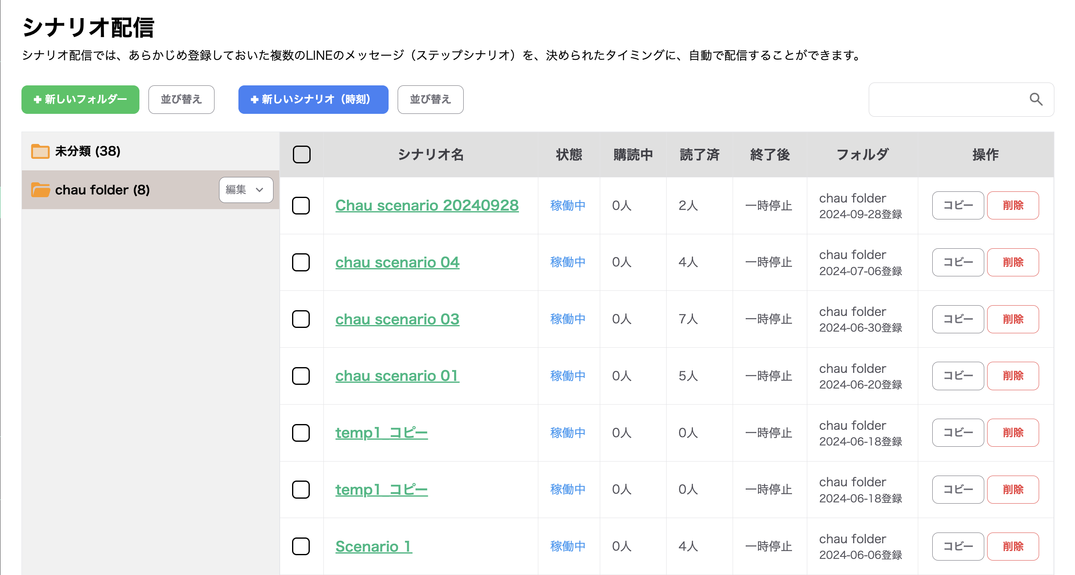The height and width of the screenshot is (575, 1075).
Task: Click the folder 並び替え sort button
Action: (181, 99)
